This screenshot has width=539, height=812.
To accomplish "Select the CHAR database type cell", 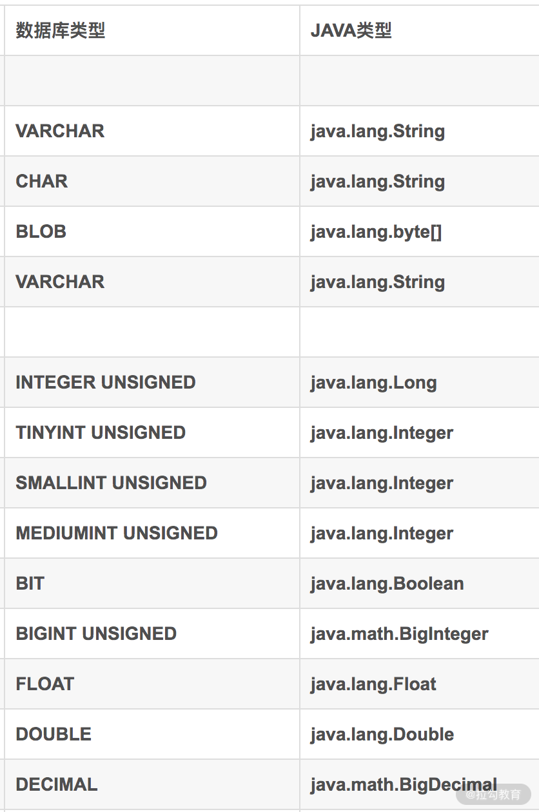I will [x=42, y=181].
